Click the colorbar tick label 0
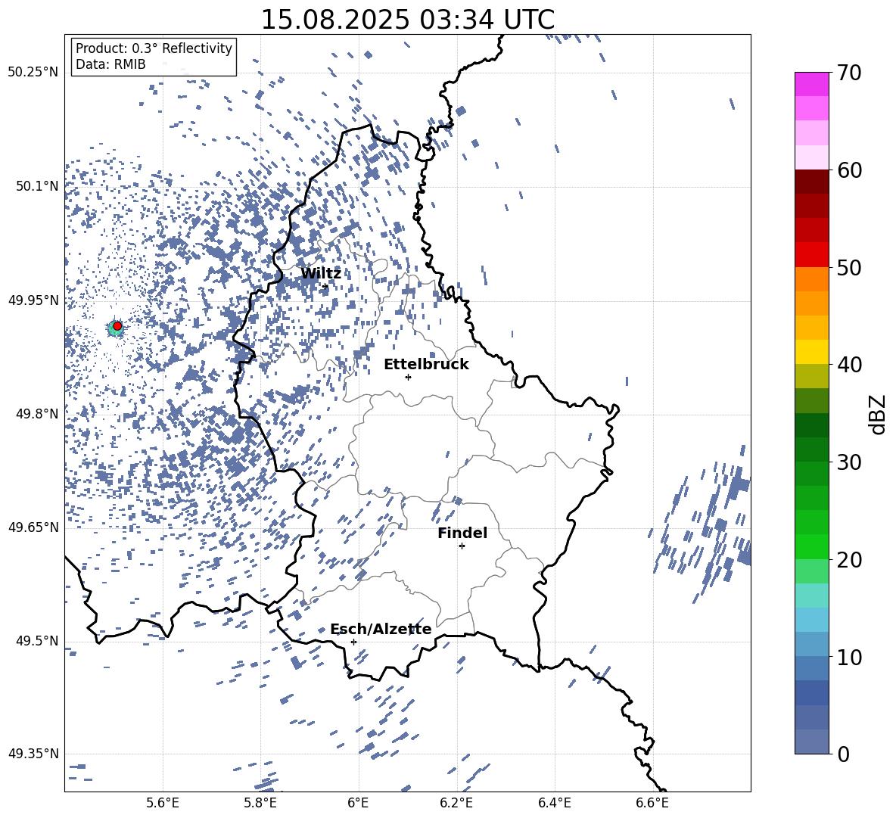This screenshot has width=896, height=818. tap(843, 754)
